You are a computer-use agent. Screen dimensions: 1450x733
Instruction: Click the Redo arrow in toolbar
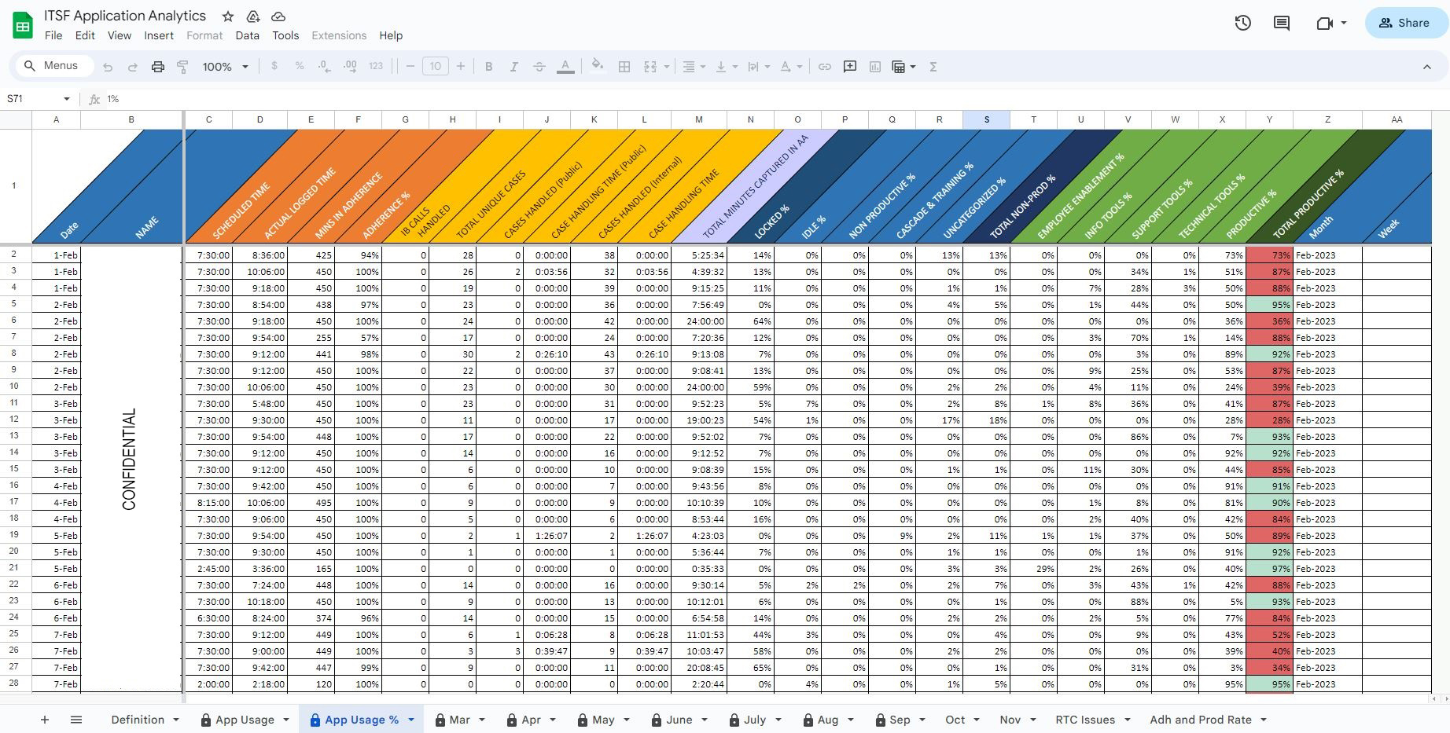pos(133,67)
